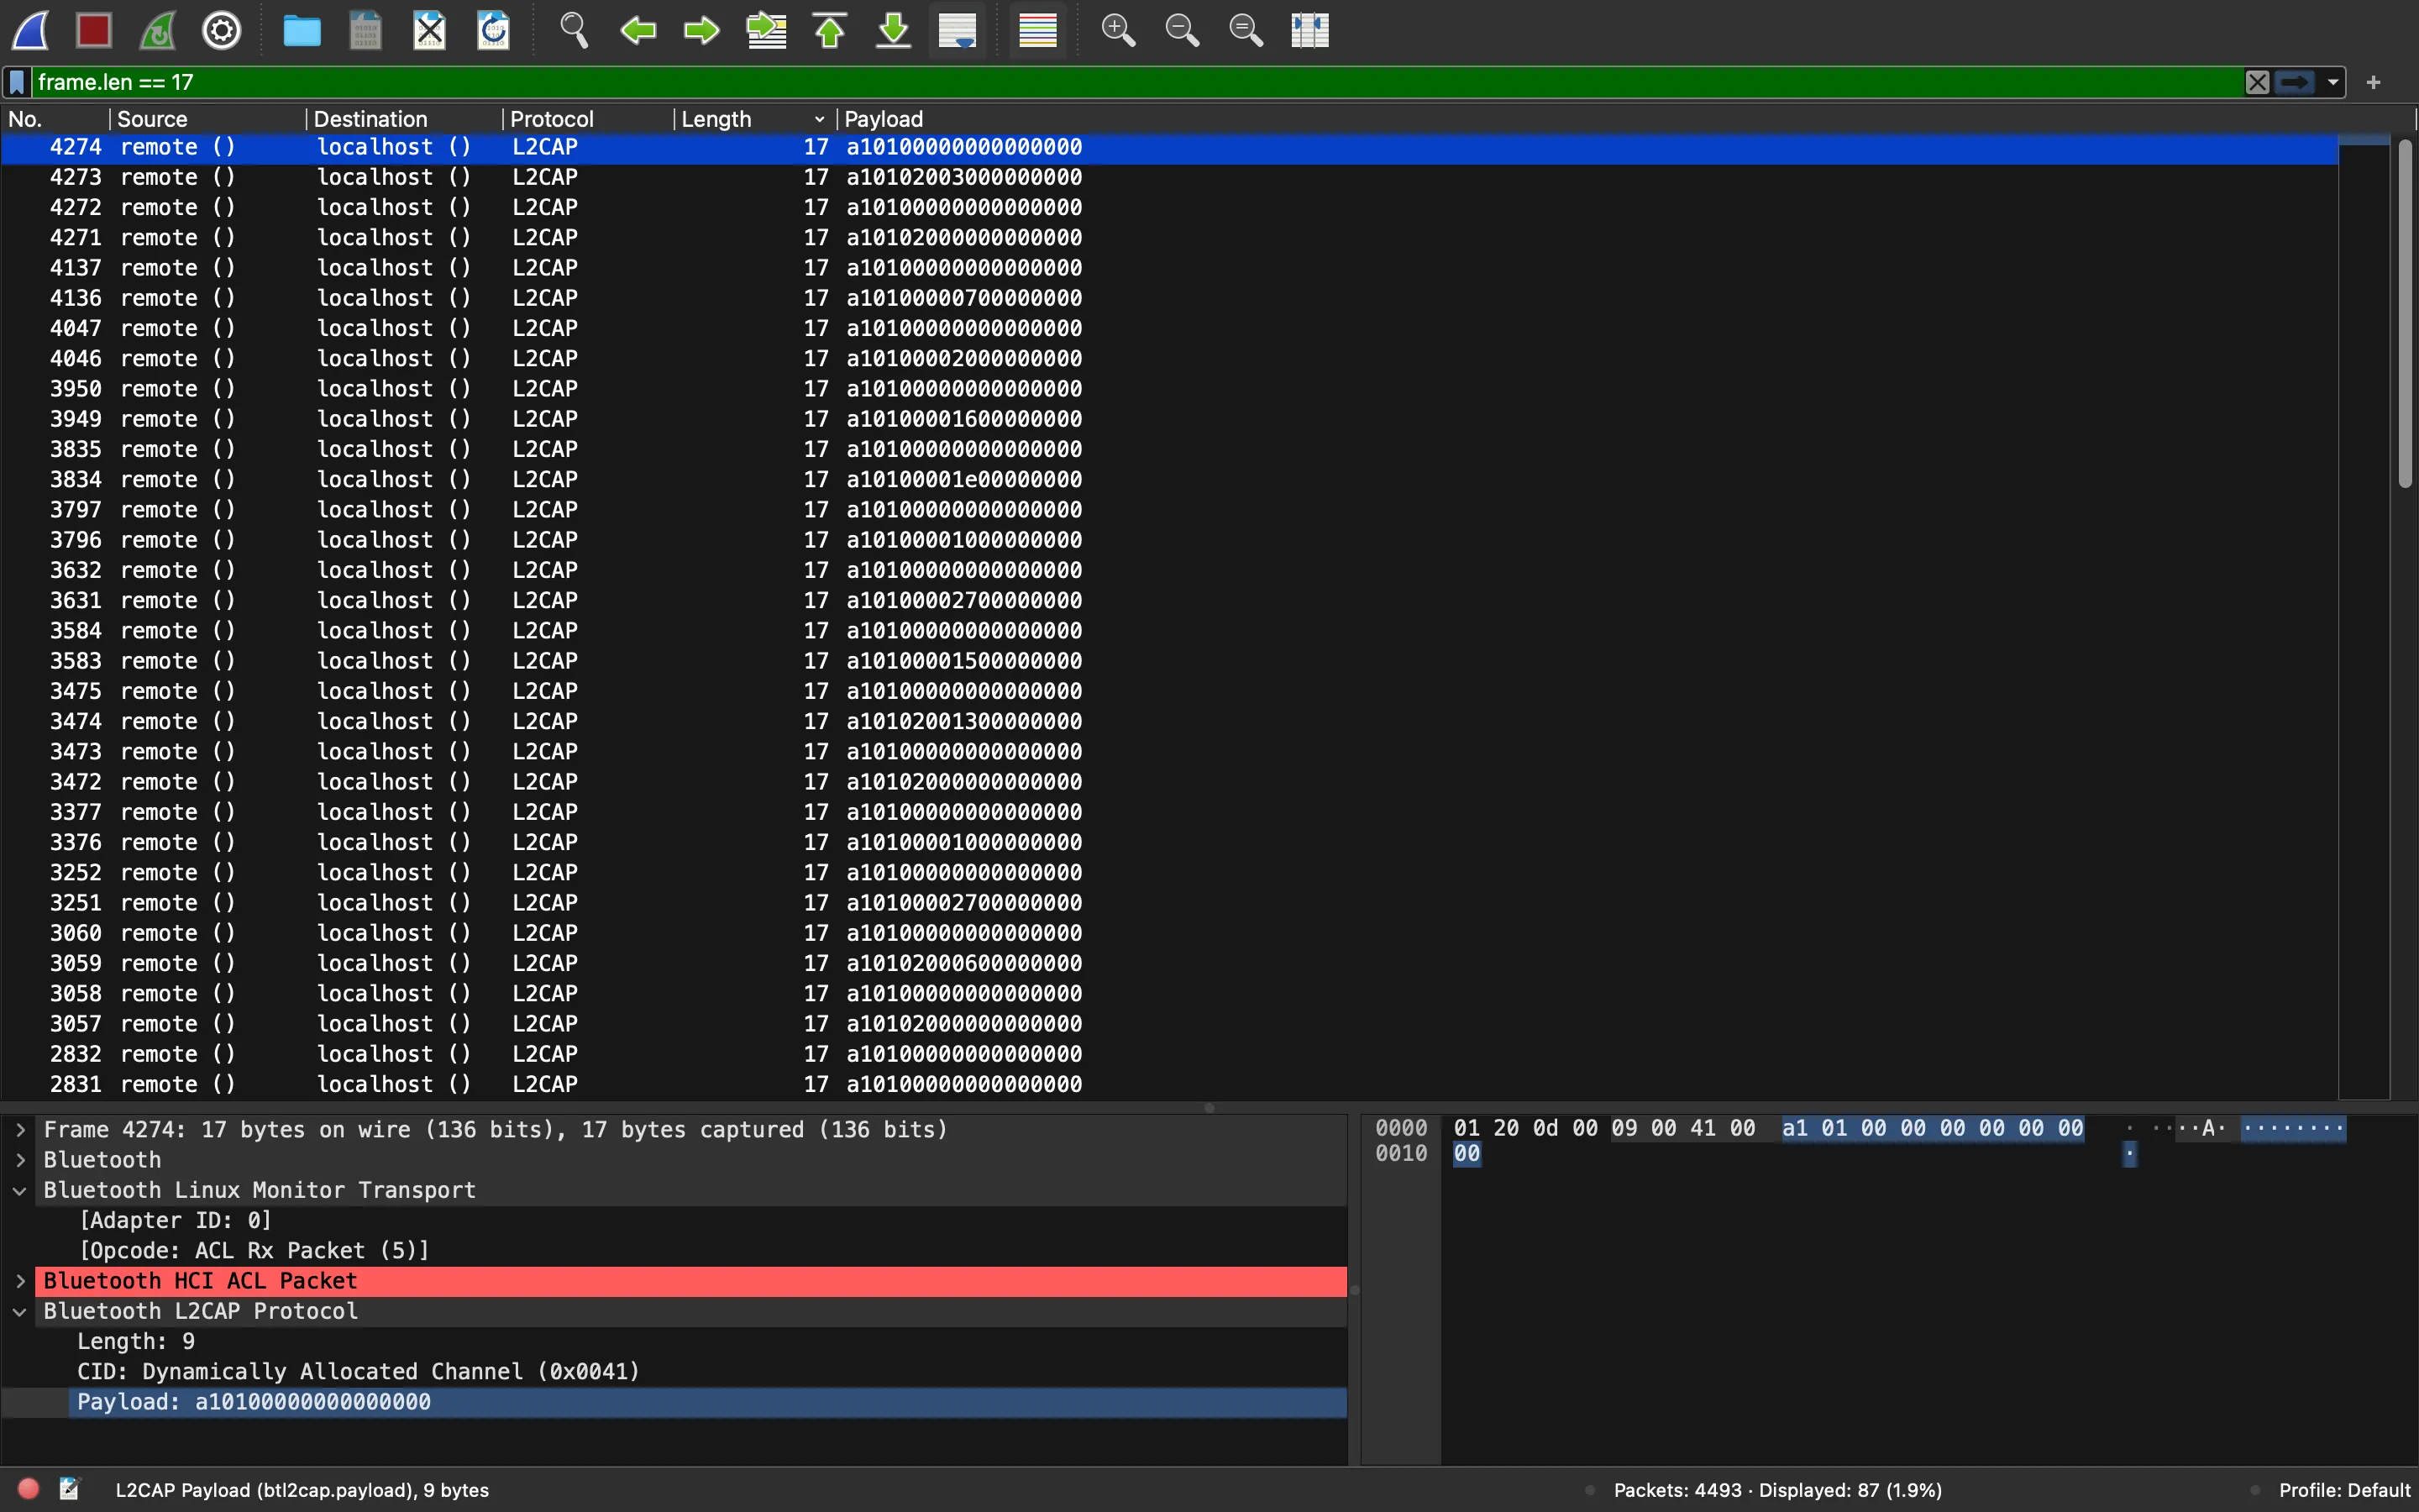Collapse Bluetooth L2CAP Protocol node
The width and height of the screenshot is (2419, 1512).
[x=20, y=1311]
